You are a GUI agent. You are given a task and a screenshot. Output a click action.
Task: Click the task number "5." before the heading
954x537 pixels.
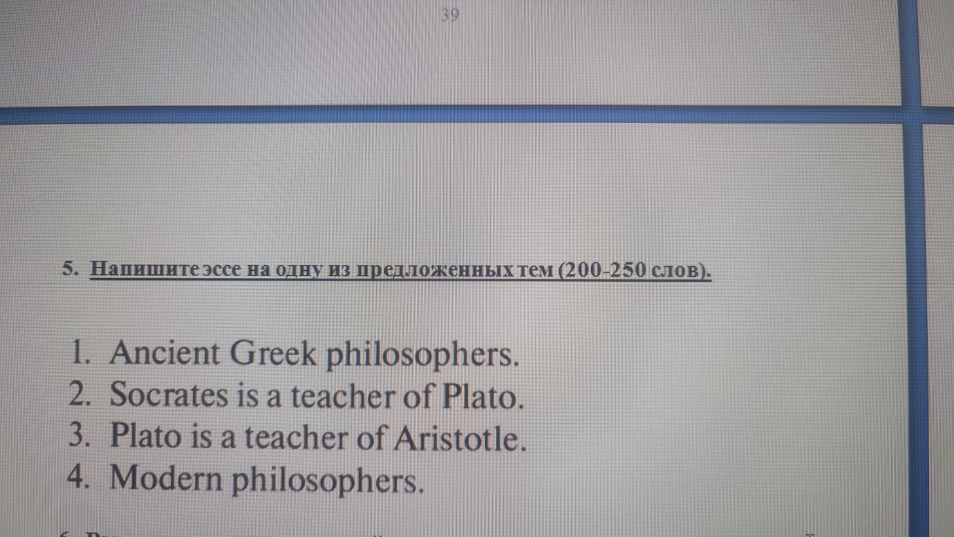[x=71, y=269]
